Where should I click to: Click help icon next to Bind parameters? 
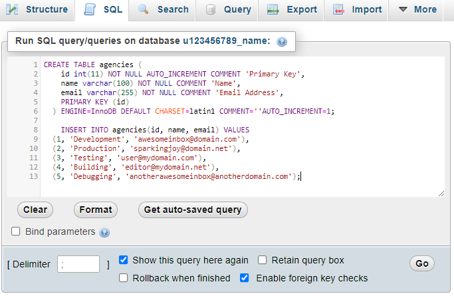(104, 233)
